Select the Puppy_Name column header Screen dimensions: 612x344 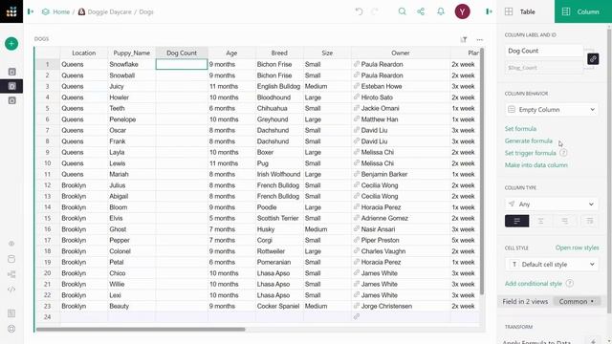[x=132, y=53]
